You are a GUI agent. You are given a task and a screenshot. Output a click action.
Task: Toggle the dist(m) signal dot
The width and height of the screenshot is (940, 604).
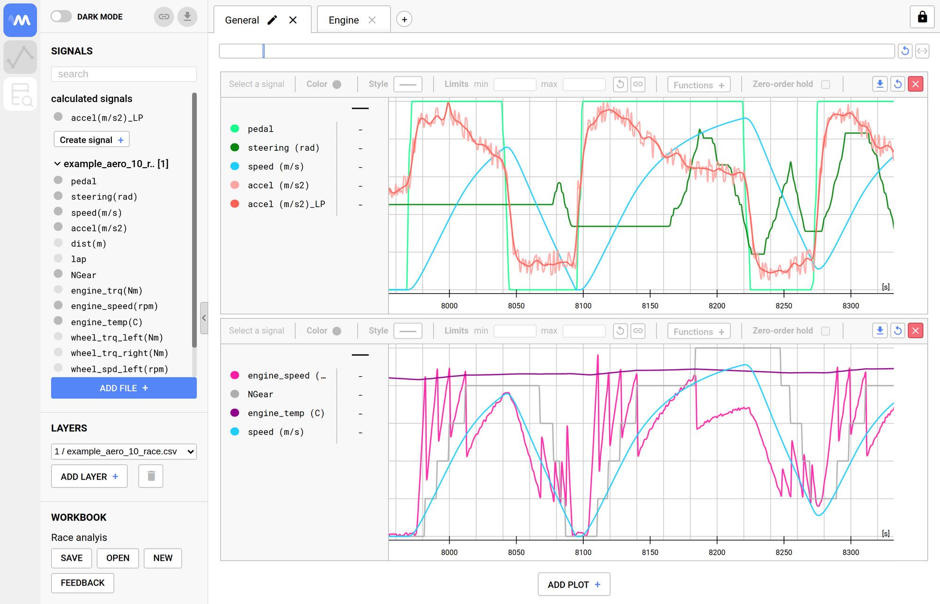(x=58, y=243)
